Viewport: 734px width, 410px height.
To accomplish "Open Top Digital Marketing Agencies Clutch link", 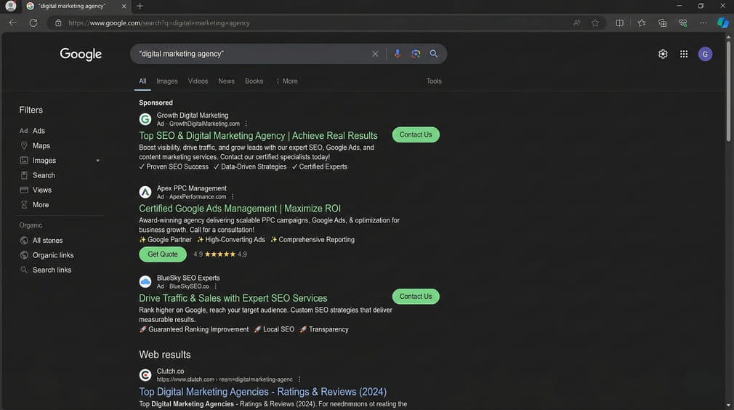I will [x=262, y=391].
